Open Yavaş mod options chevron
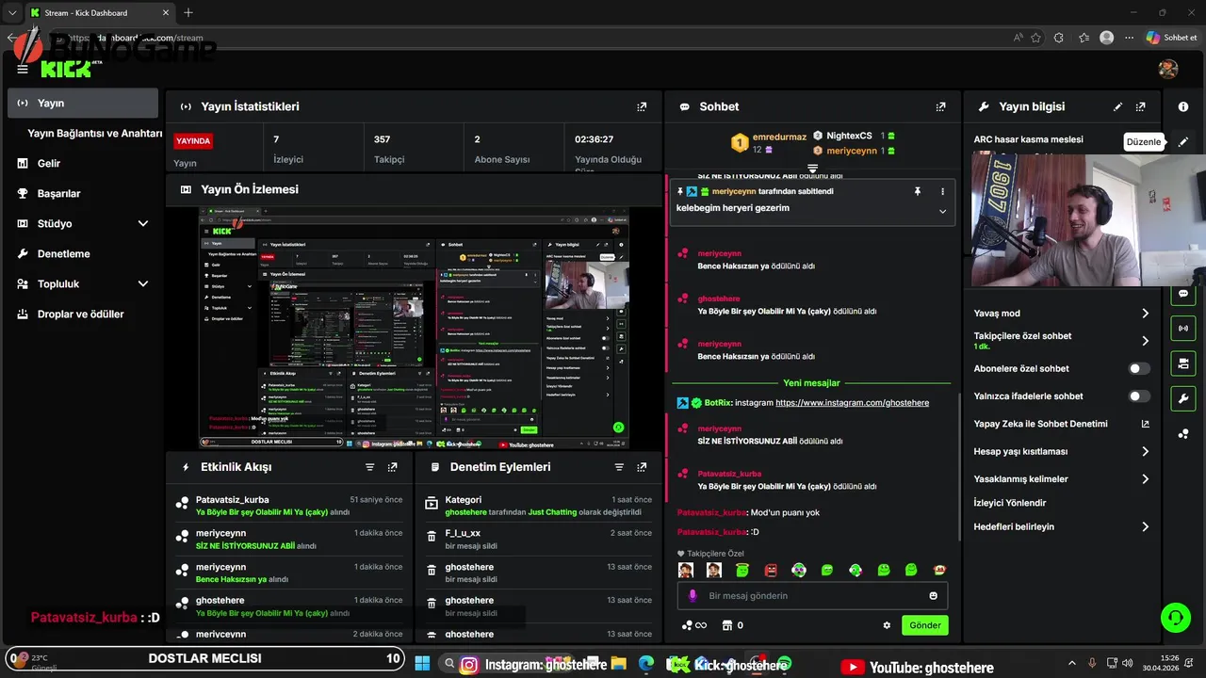Screen dimensions: 1206x678 pyautogui.click(x=1145, y=314)
